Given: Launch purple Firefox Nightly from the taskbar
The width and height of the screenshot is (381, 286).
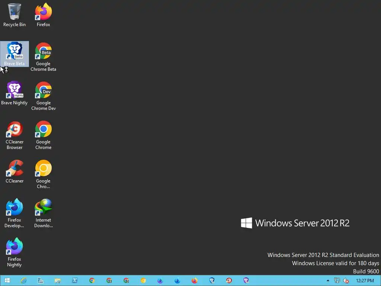Looking at the screenshot, I should (x=160, y=280).
